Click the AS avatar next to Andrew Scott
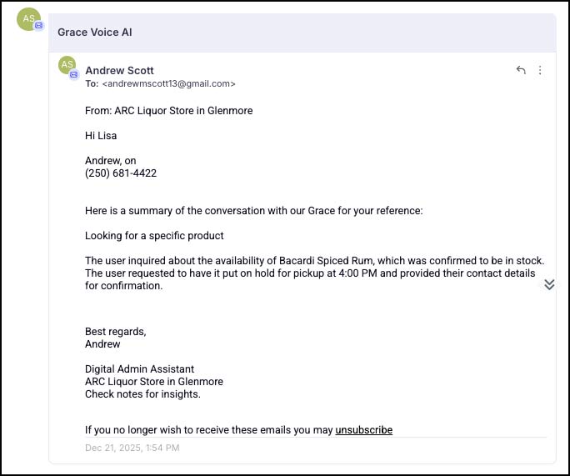 (67, 64)
